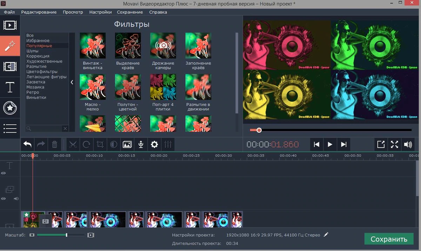Click the filters list scrollbar
This screenshot has width=421, height=251.
(237, 73)
